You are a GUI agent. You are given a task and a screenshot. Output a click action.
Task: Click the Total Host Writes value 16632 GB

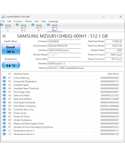(x=114, y=46)
